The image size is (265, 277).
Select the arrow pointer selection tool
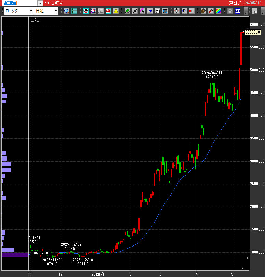[x=142, y=11]
